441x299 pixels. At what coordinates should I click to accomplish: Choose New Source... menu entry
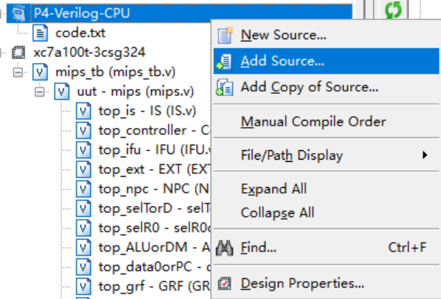click(283, 34)
